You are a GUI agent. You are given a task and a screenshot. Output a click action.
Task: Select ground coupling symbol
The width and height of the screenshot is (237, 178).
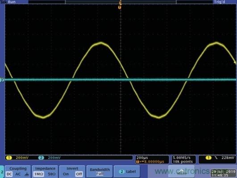tap(26, 174)
